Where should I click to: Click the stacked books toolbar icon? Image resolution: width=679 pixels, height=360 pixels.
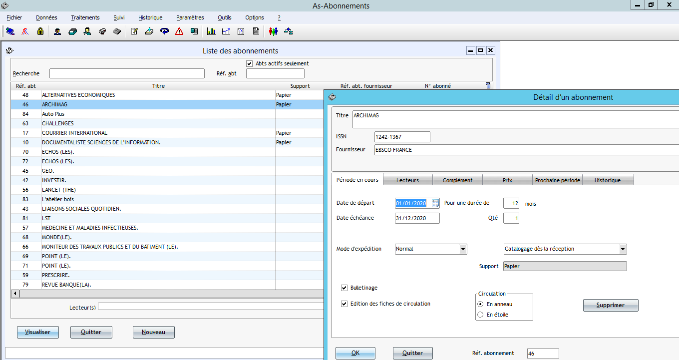pos(72,31)
